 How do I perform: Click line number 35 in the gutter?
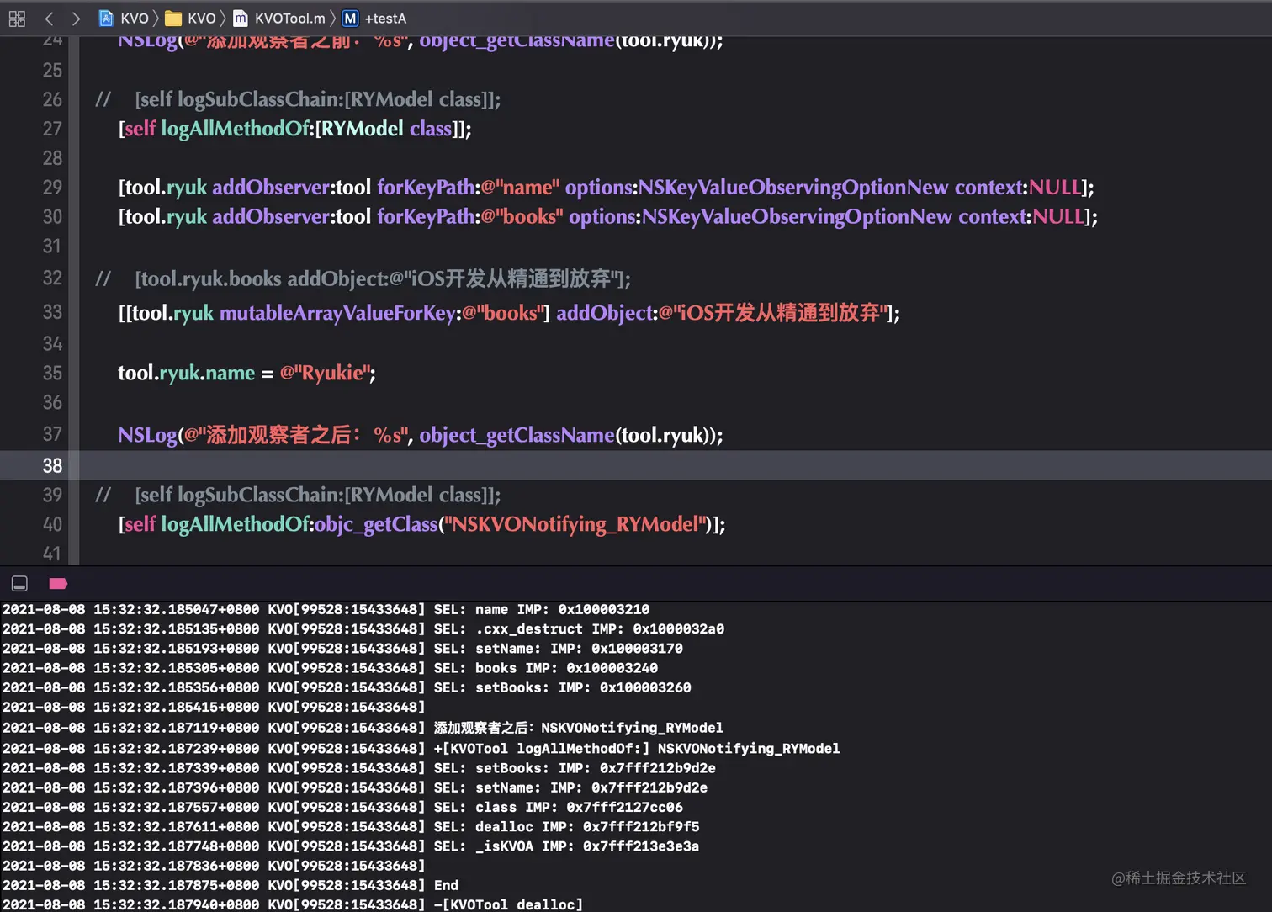point(52,373)
